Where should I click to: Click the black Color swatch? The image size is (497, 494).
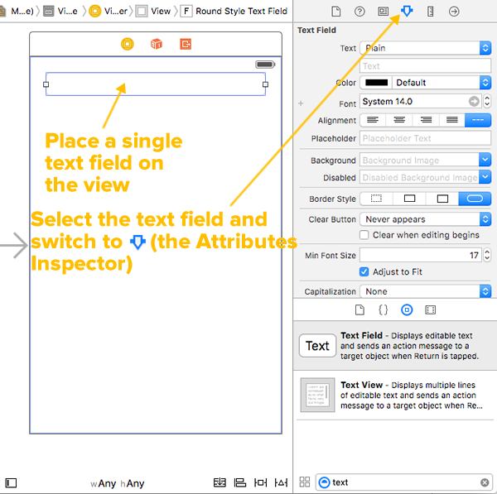(x=376, y=83)
